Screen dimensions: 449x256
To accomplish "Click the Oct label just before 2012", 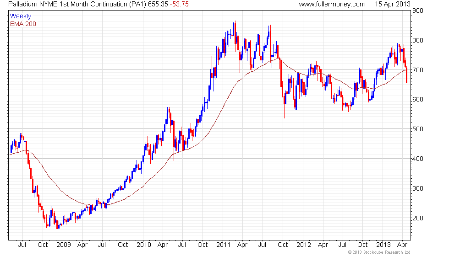I will click(283, 245).
